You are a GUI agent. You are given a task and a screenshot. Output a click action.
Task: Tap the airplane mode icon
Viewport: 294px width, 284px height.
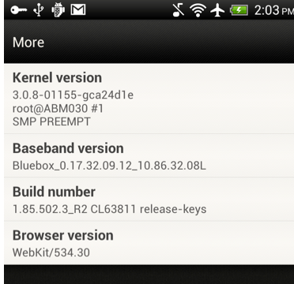(217, 11)
